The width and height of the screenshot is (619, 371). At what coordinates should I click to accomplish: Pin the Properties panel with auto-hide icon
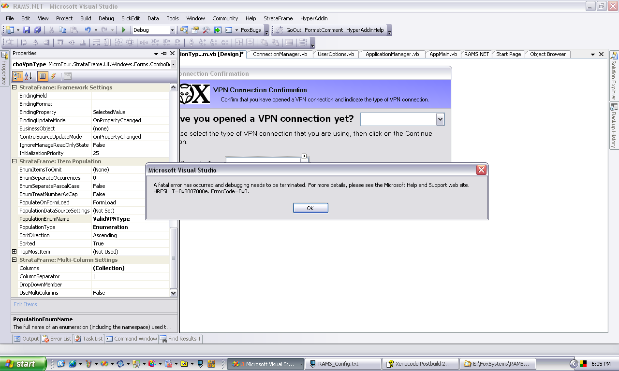click(164, 54)
